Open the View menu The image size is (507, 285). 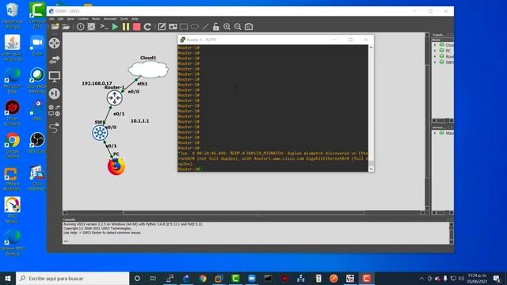click(x=71, y=19)
